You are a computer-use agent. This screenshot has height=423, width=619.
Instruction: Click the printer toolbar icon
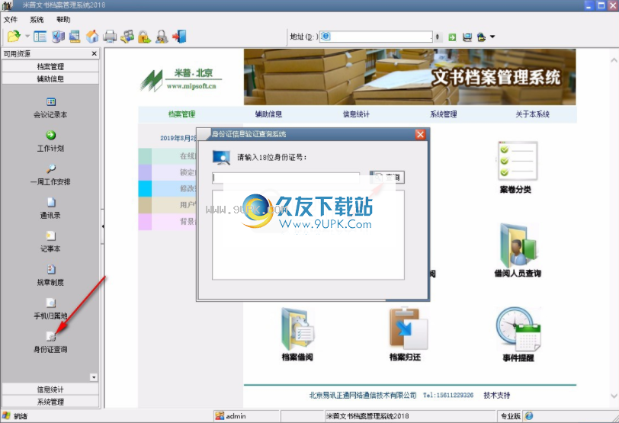[110, 37]
